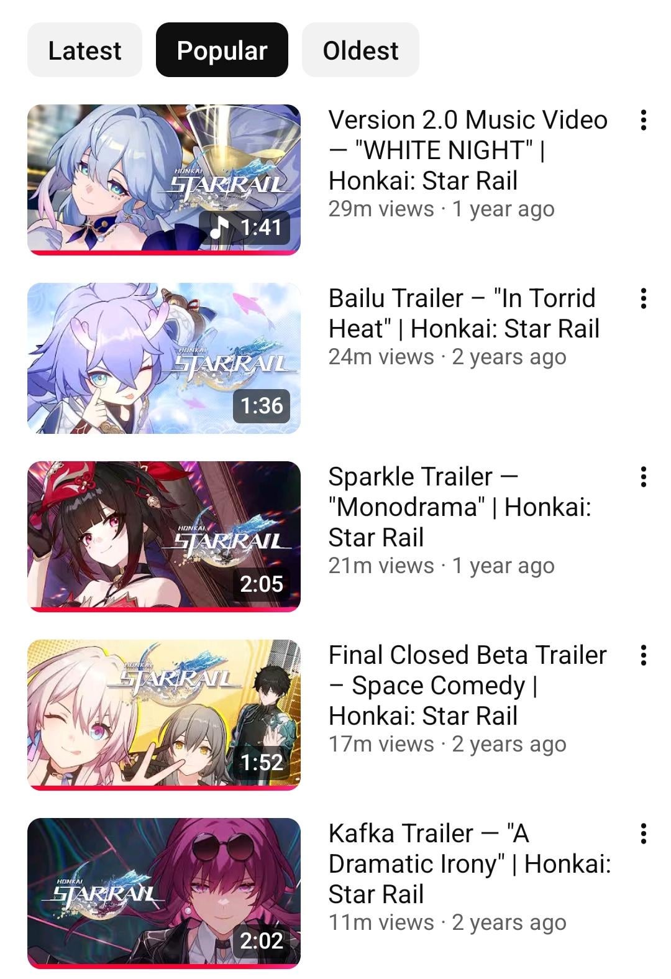
Task: Play the Kafka Trailer thumbnail
Action: tap(164, 893)
